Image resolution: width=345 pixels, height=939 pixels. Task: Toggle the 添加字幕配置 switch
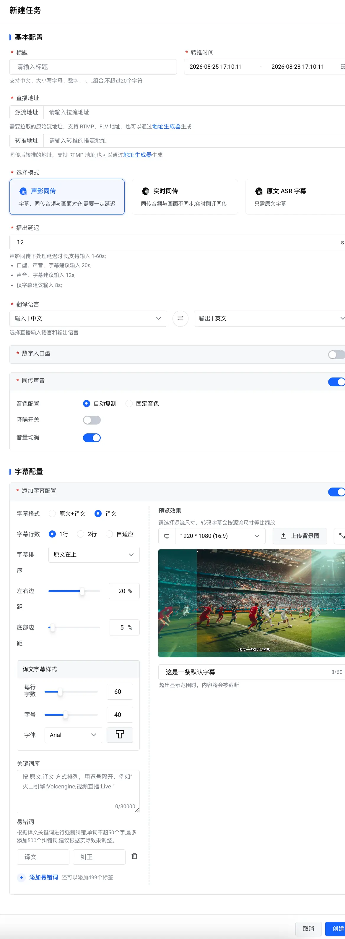[x=336, y=492]
